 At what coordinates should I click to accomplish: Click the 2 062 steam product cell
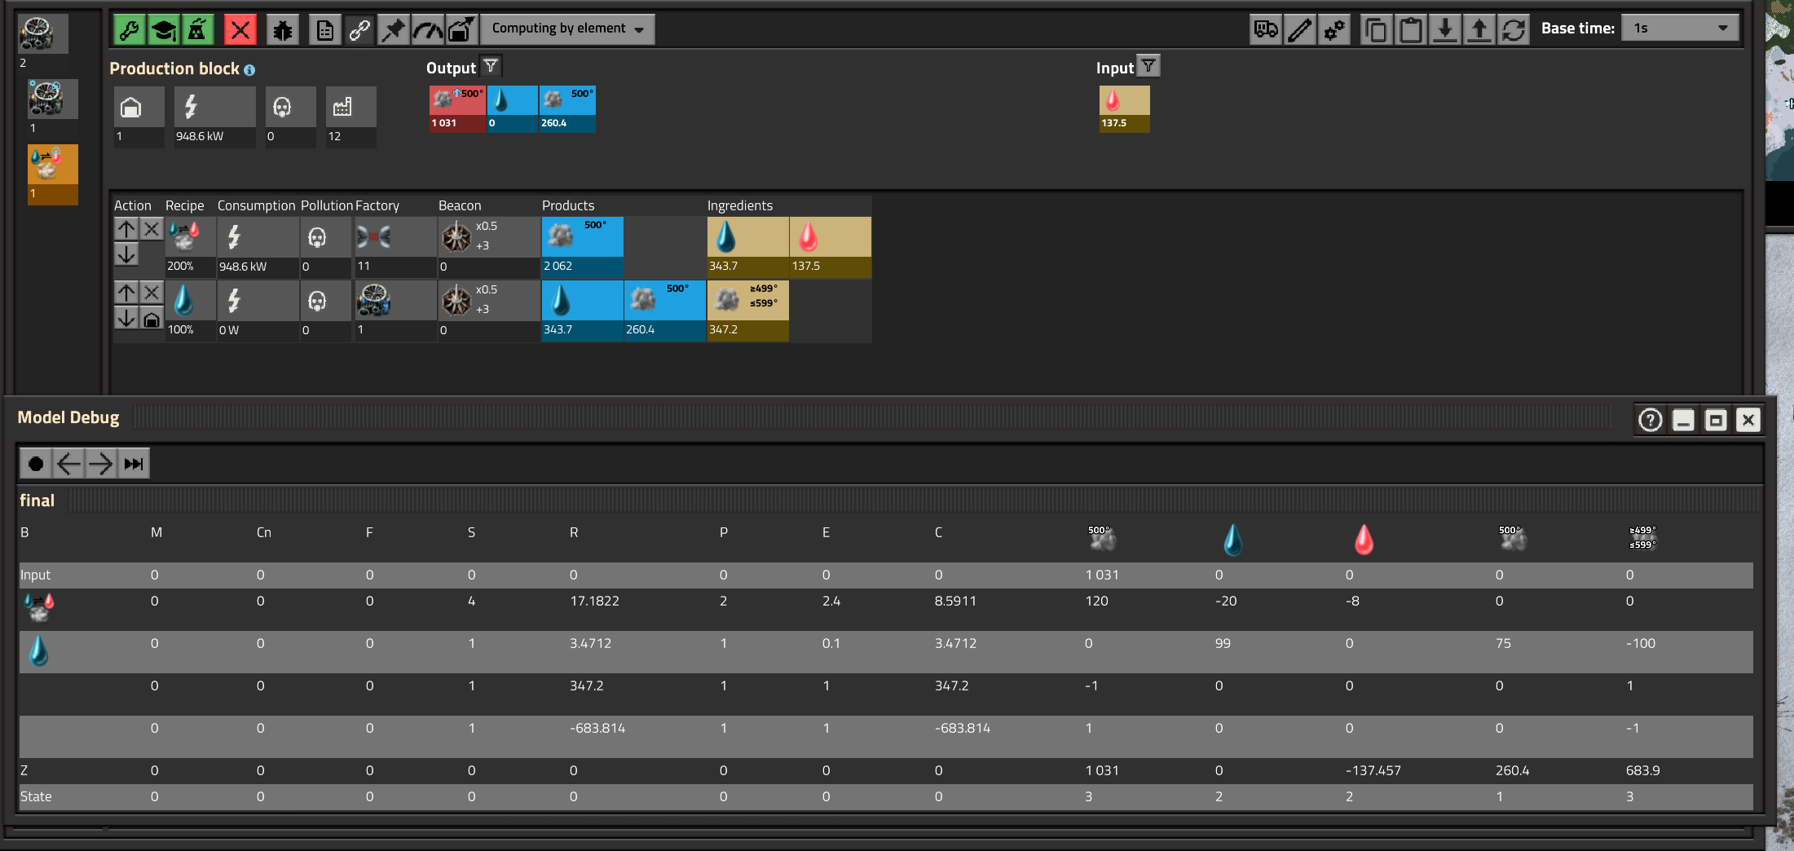coord(583,247)
